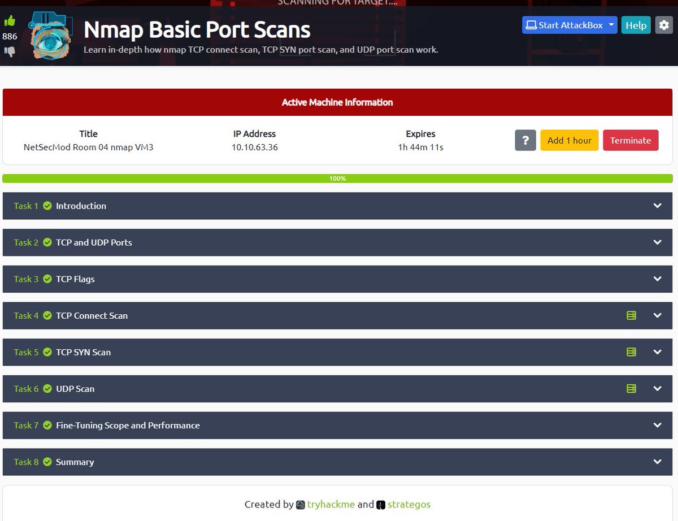Click the tryhackme avatar icon

[x=301, y=505]
